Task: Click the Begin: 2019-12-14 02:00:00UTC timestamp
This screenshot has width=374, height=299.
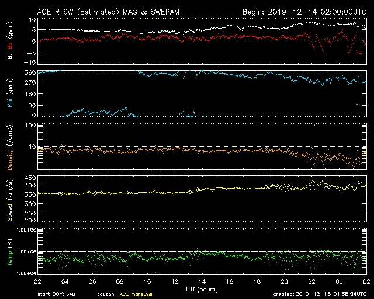Action: (x=304, y=12)
